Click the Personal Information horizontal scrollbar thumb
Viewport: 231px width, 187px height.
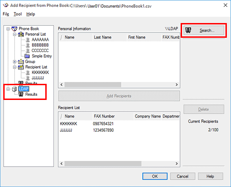93,85
